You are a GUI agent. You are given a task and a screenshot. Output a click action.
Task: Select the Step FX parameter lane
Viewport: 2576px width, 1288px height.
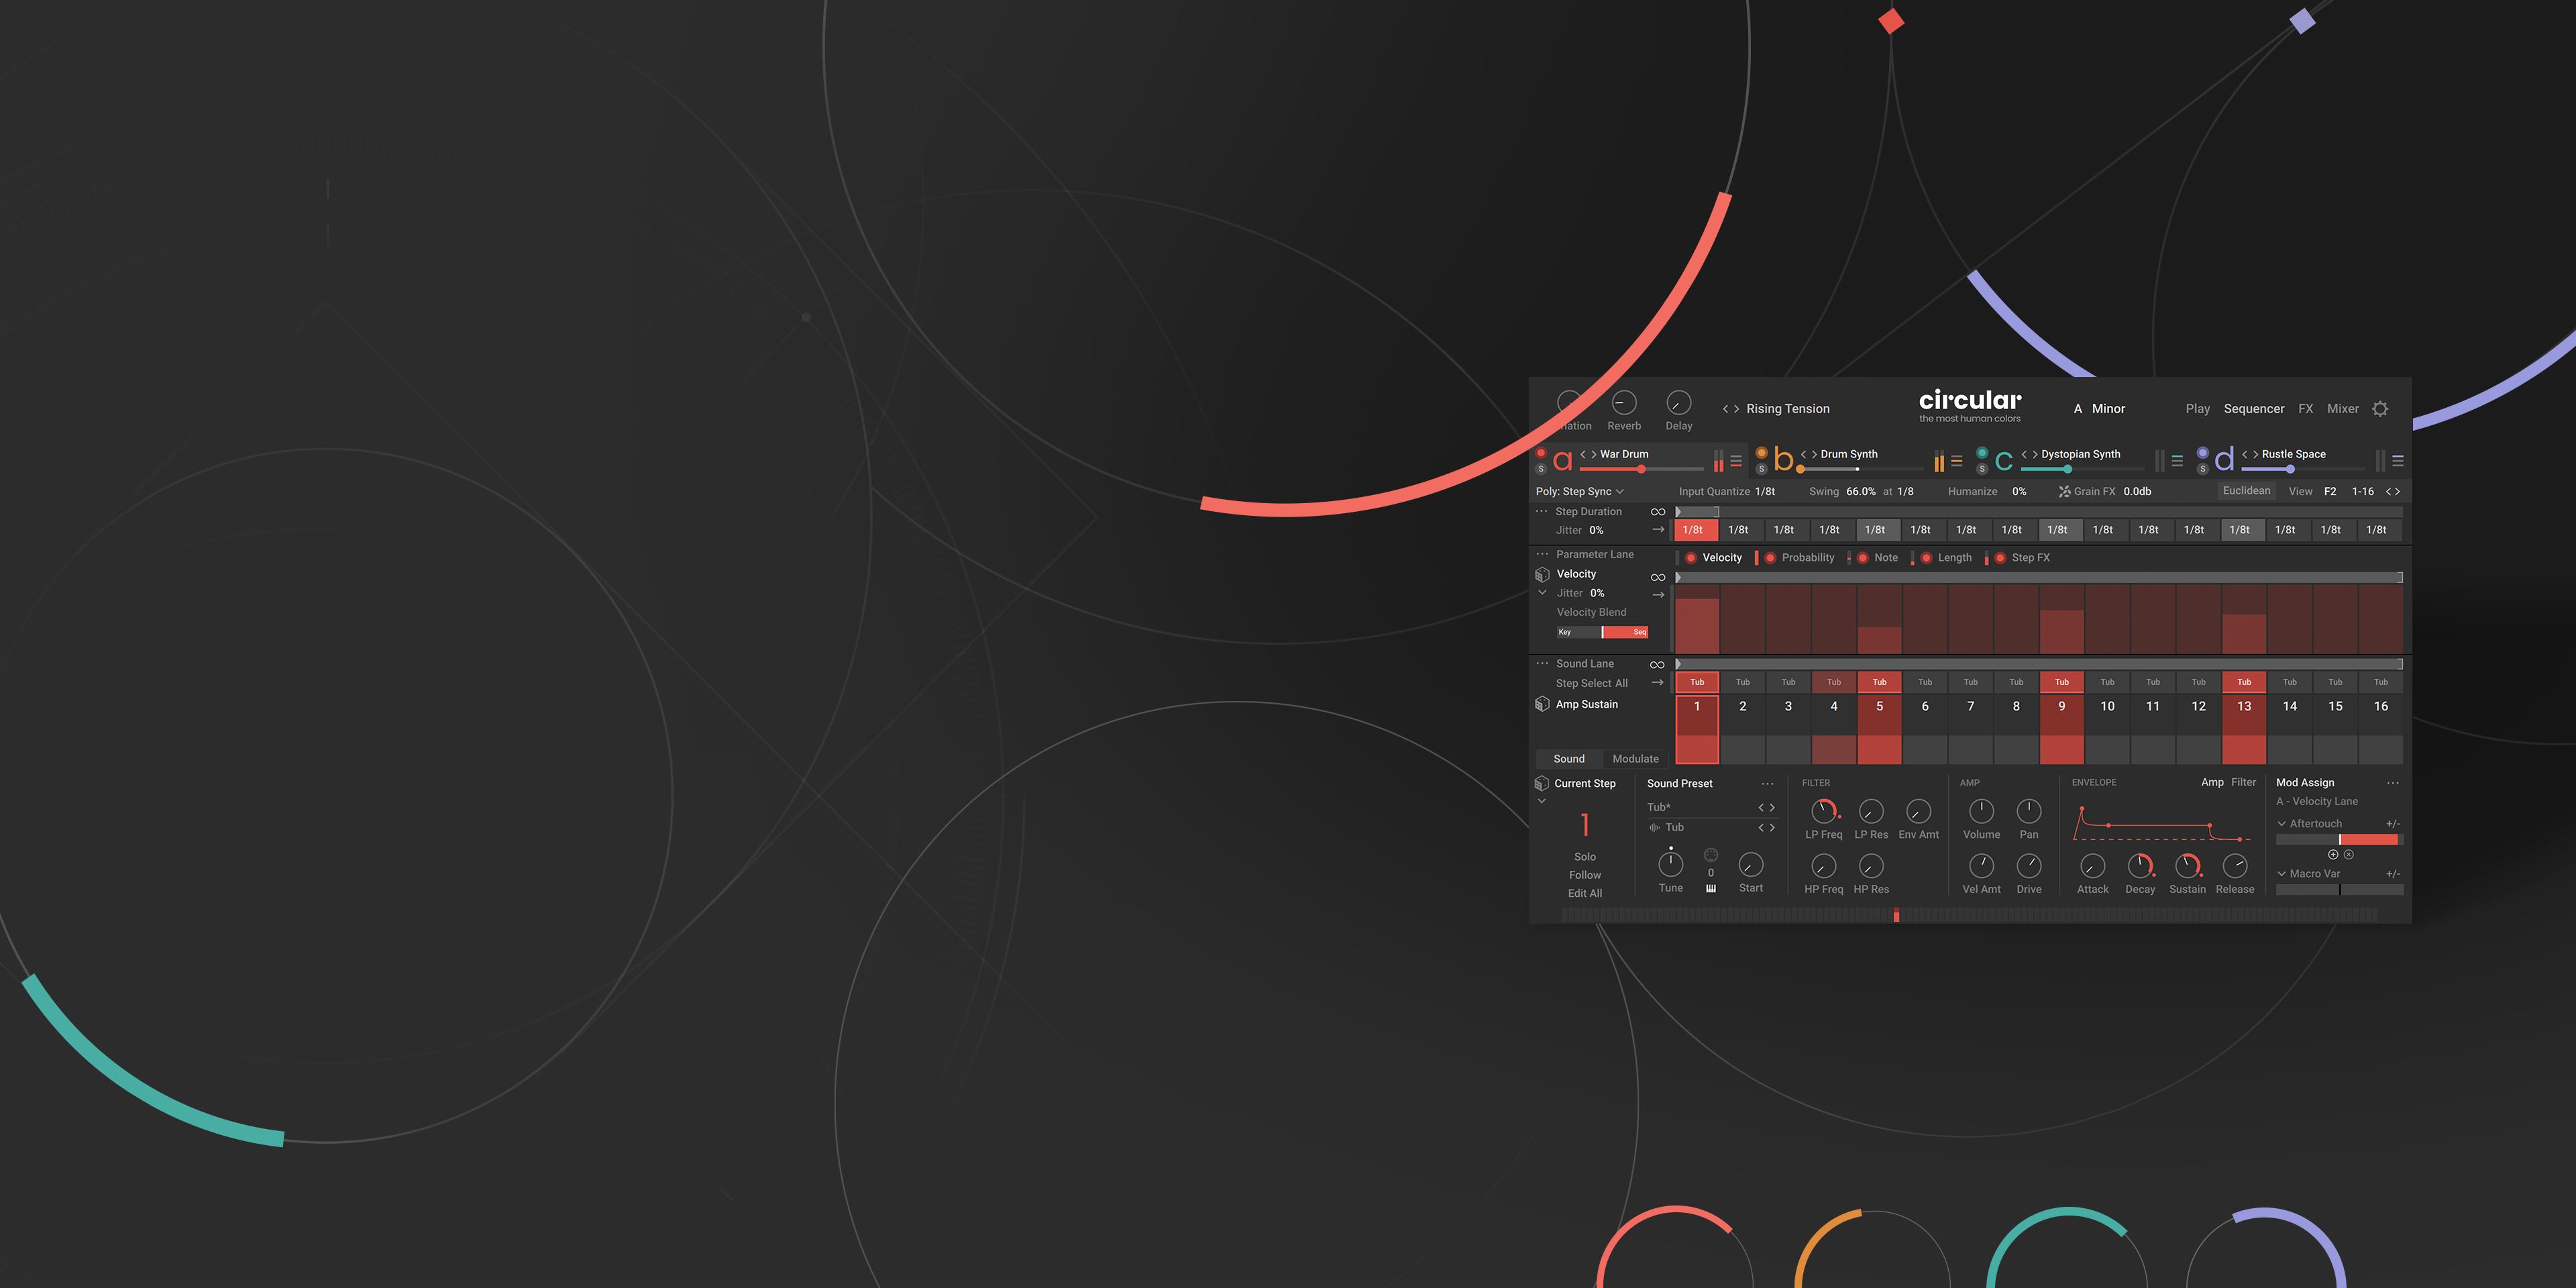(2031, 558)
